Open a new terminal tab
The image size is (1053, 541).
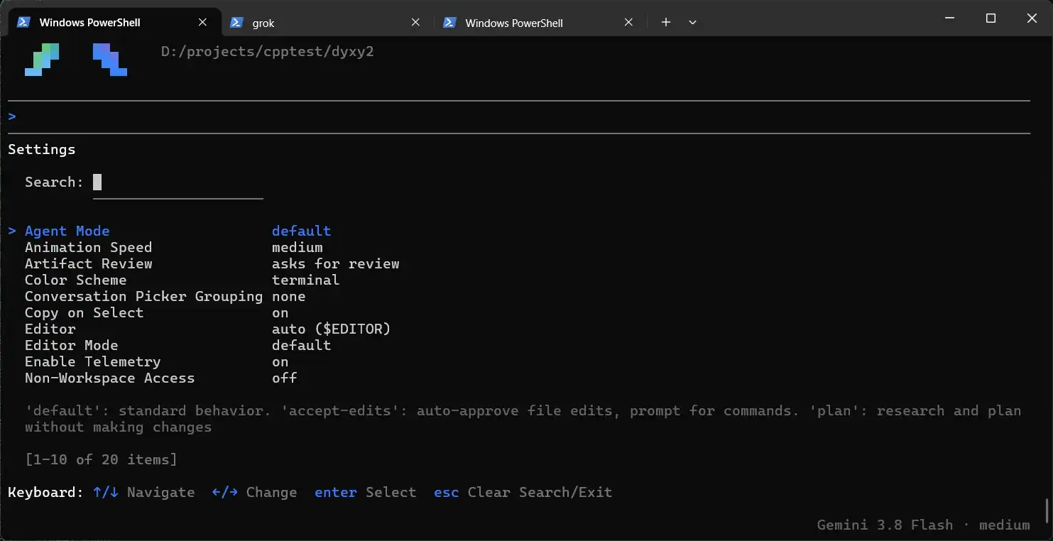(666, 23)
